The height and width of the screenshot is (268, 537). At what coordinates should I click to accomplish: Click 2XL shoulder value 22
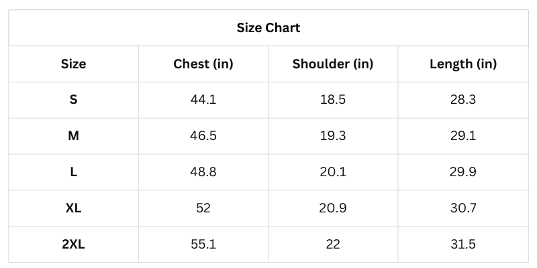[333, 245]
